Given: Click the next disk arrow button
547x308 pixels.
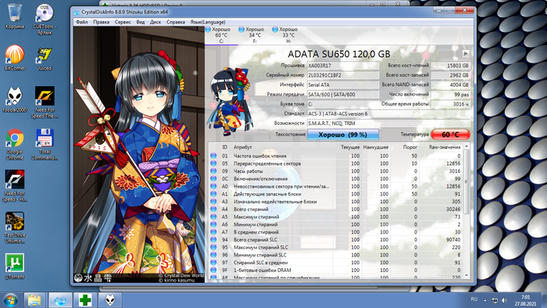Looking at the screenshot, I should pos(466,53).
